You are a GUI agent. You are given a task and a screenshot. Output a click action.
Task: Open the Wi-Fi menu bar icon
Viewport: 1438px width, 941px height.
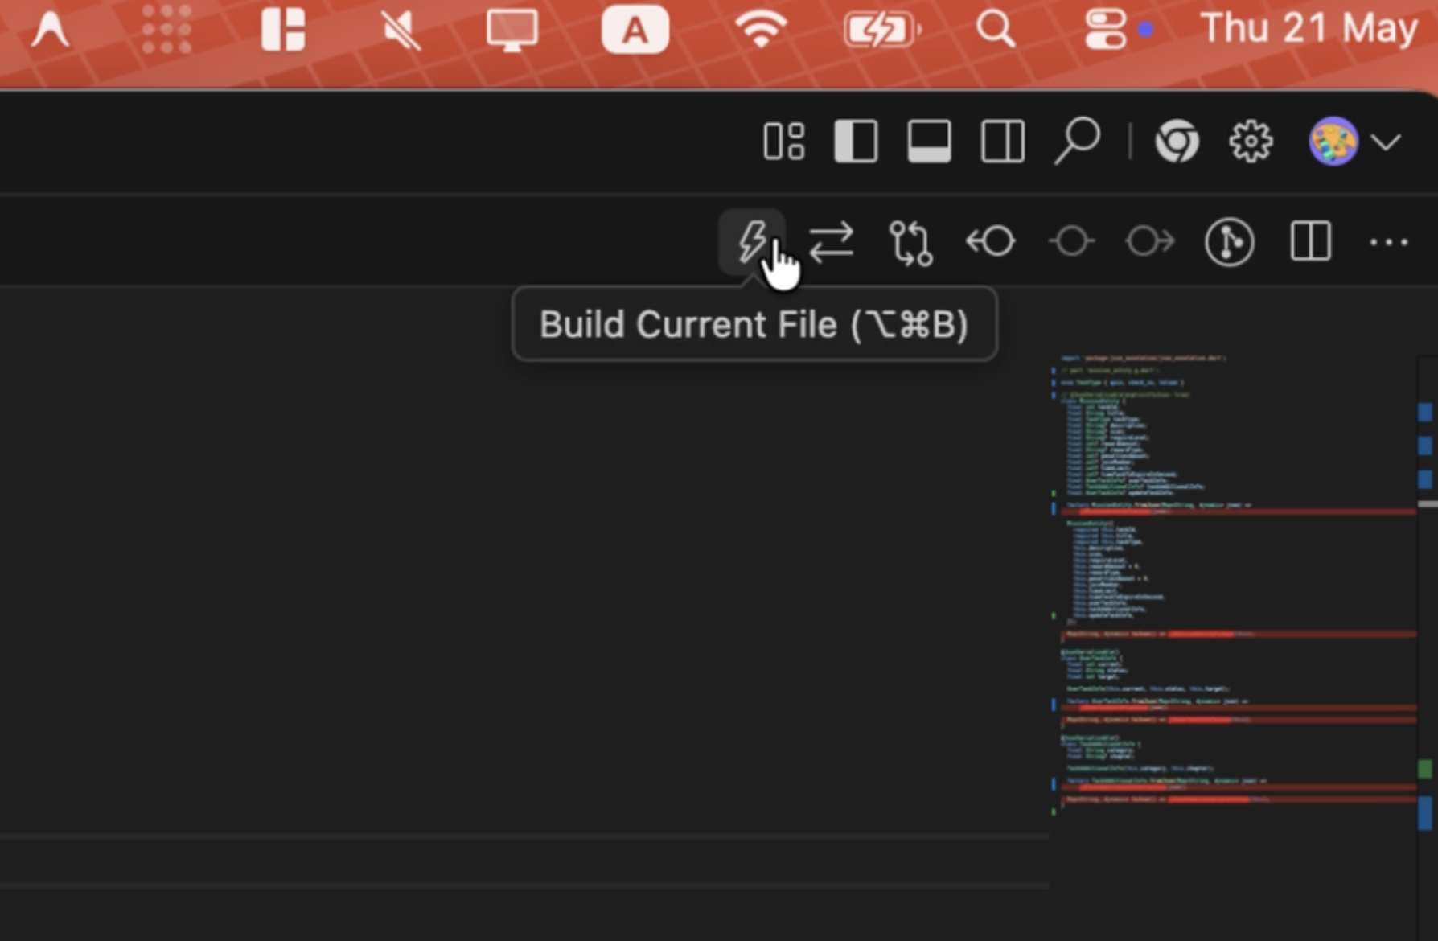(x=760, y=30)
